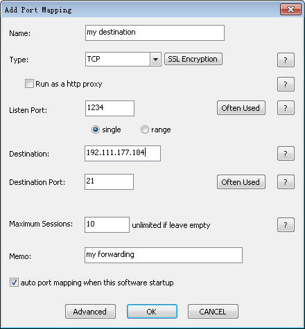This screenshot has height=329, width=305.
Task: Uncheck auto port mapping at startup
Action: (x=14, y=283)
